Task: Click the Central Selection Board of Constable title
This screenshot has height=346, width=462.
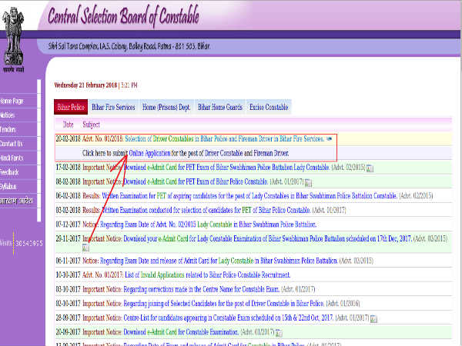Action: 123,15
